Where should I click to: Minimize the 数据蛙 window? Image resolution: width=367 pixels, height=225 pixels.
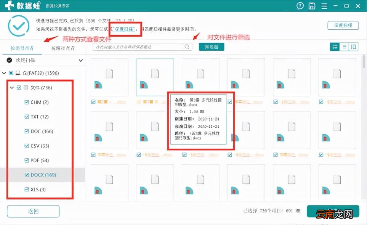pyautogui.click(x=335, y=6)
